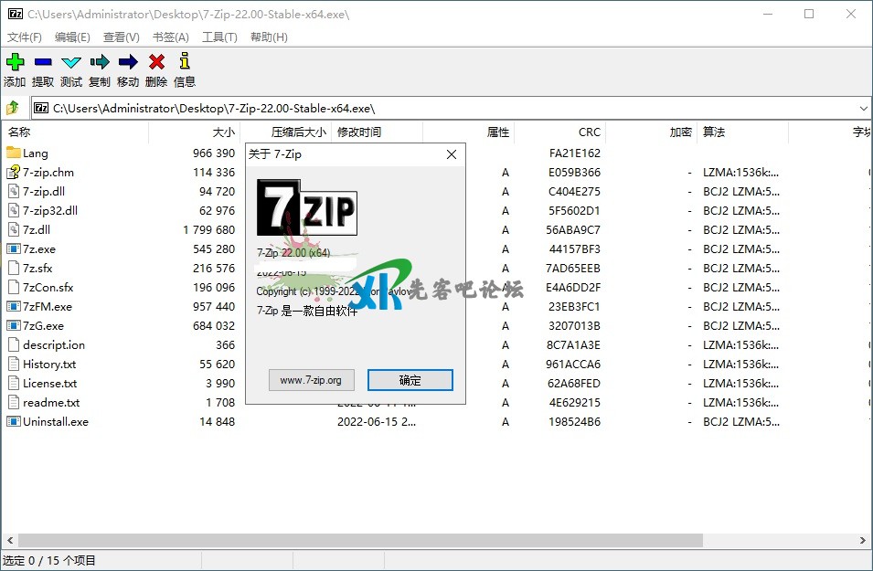Click the horizontal scrollbar at bottom
873x571 pixels.
(366, 540)
